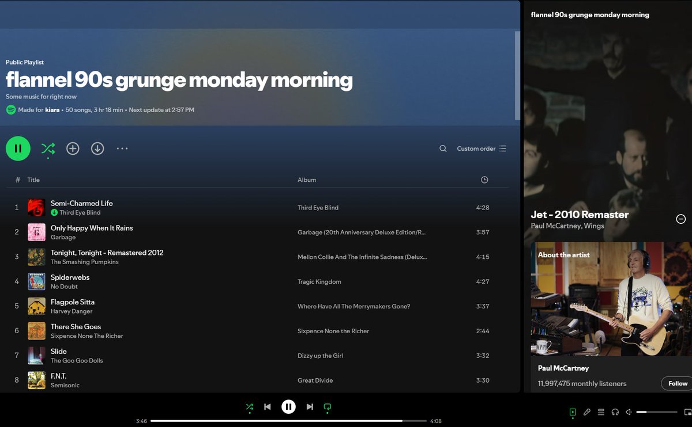Skip to the previous track

[x=268, y=407]
